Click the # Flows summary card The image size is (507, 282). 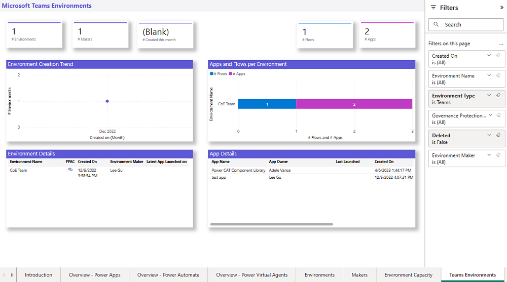coord(325,35)
